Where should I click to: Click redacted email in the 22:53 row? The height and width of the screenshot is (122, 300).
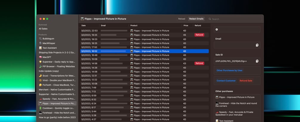114,31
